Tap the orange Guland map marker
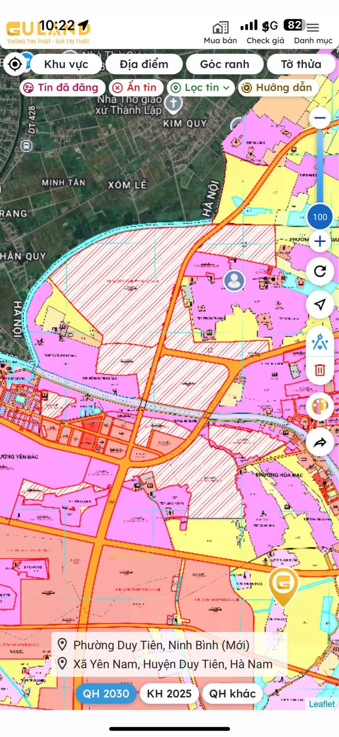The height and width of the screenshot is (737, 339). click(x=283, y=585)
